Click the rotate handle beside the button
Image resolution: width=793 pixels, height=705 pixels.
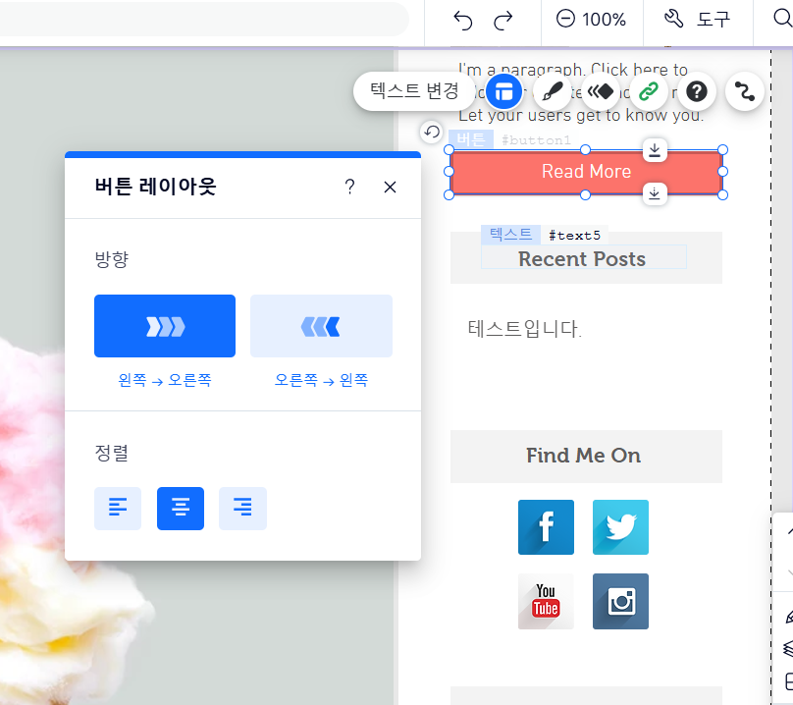[432, 133]
